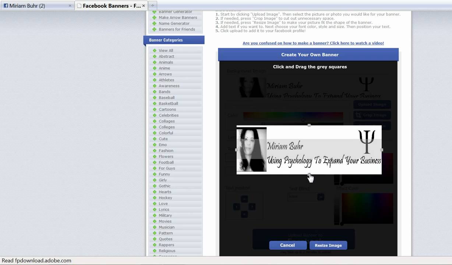
Task: Click the Resize Image button
Action: (328, 245)
